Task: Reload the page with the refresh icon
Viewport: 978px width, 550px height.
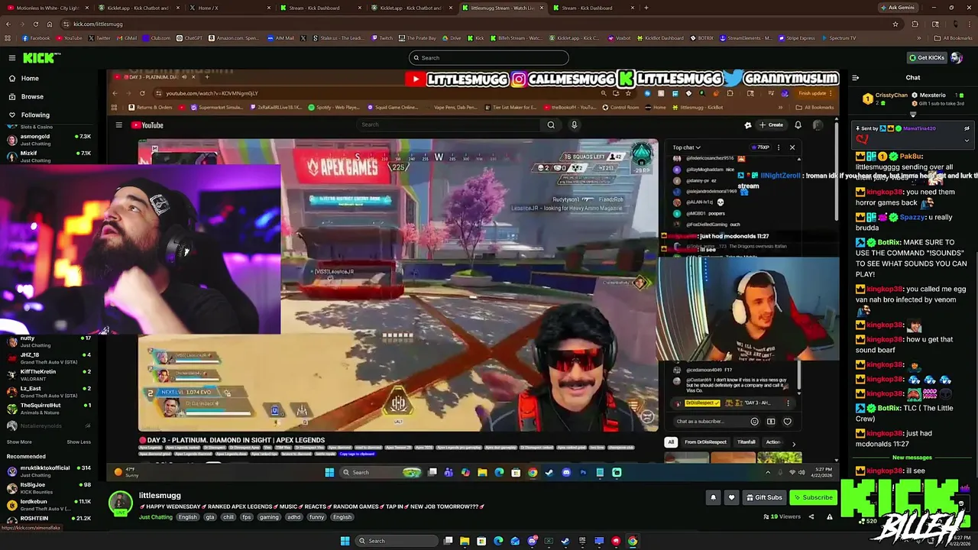Action: click(36, 24)
